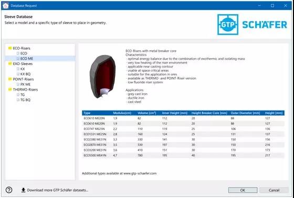Sort table by Outer Diameter header

coord(245,113)
